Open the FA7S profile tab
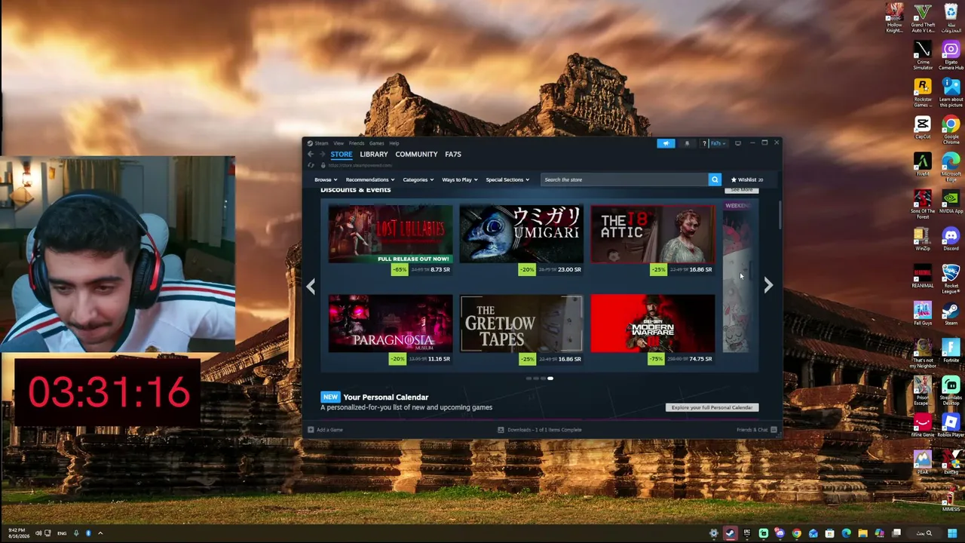This screenshot has height=543, width=965. 453,154
